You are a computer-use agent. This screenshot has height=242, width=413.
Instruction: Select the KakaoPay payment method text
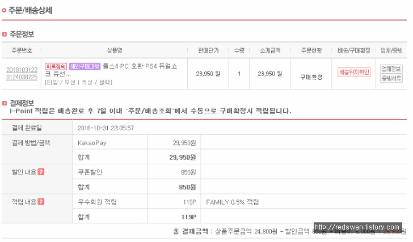coord(92,143)
